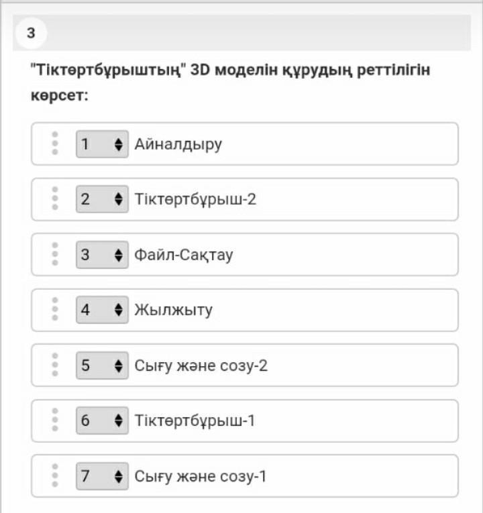The height and width of the screenshot is (513, 483).
Task: Click drag handle beside Тіктөртбұрыш-2
Action: 55,199
